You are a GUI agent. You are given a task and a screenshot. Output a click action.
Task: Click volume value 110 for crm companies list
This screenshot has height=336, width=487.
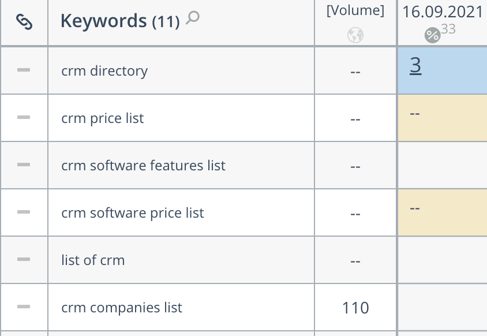click(355, 308)
